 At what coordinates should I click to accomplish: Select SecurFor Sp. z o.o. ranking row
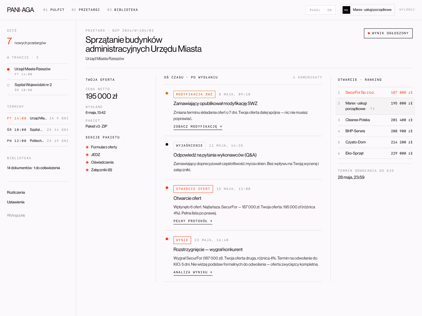(375, 92)
